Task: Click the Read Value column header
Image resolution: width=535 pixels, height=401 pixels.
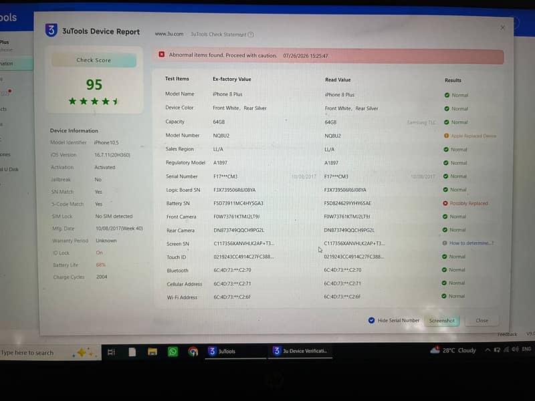Action: (338, 80)
